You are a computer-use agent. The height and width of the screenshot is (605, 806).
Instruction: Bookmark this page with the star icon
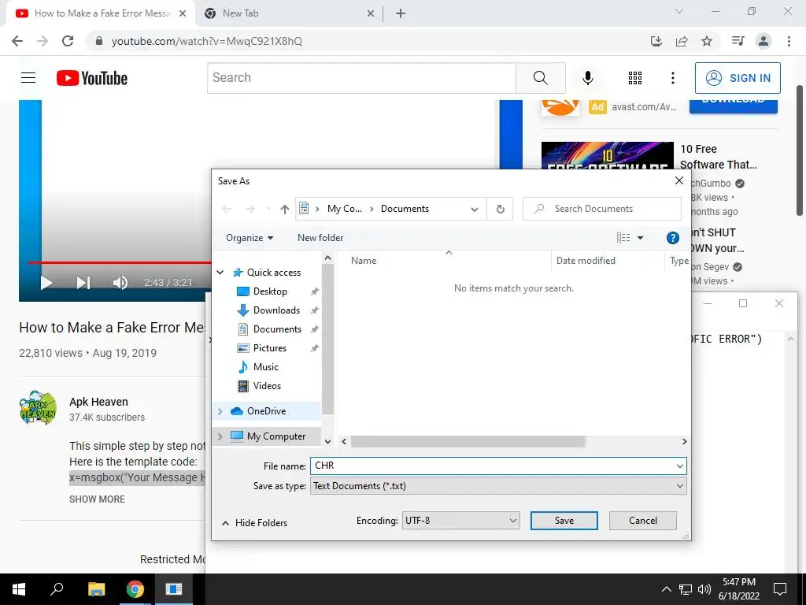point(707,41)
